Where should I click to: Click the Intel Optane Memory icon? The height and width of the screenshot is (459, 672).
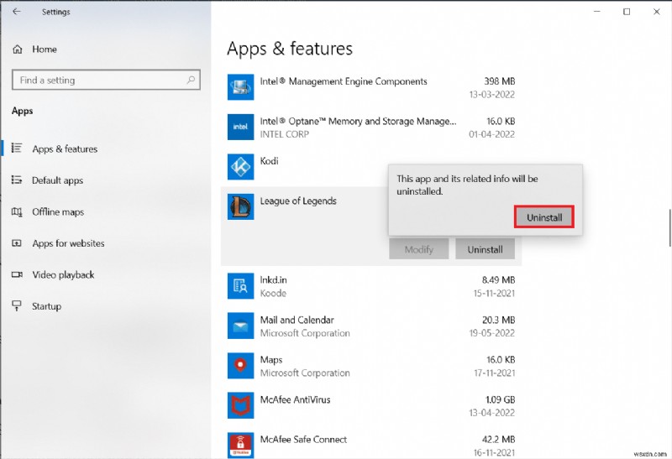(x=240, y=128)
